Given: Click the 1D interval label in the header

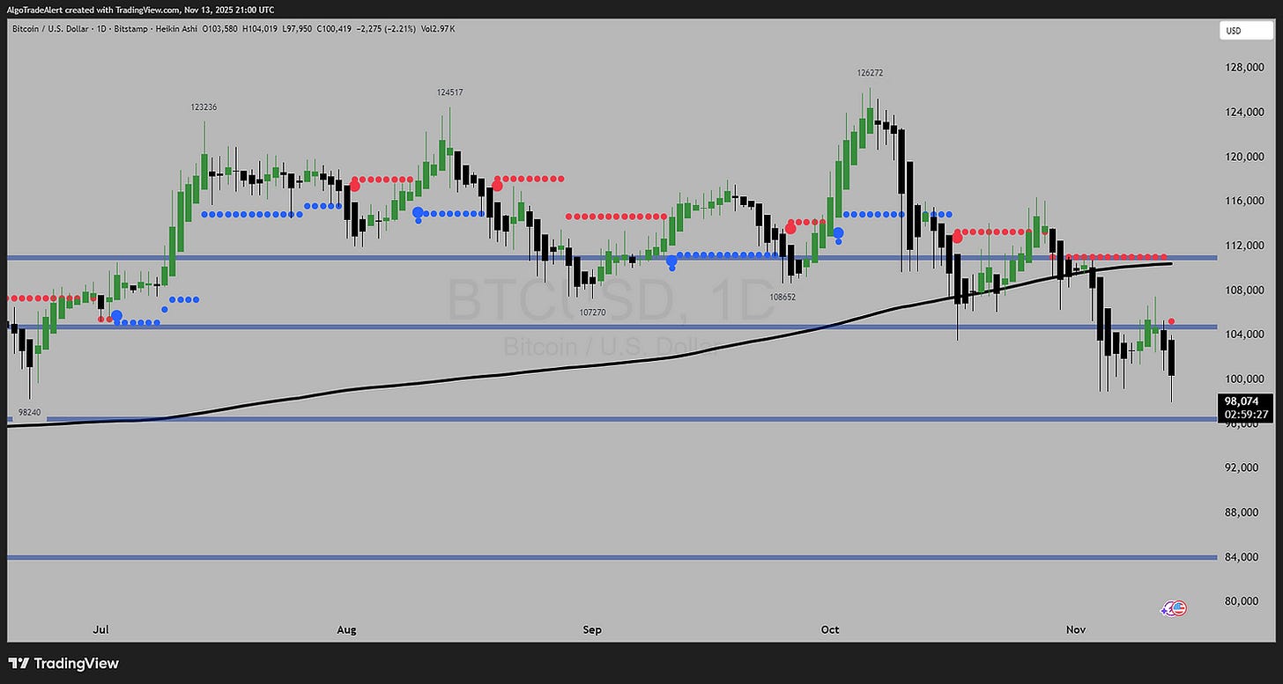Looking at the screenshot, I should 101,29.
